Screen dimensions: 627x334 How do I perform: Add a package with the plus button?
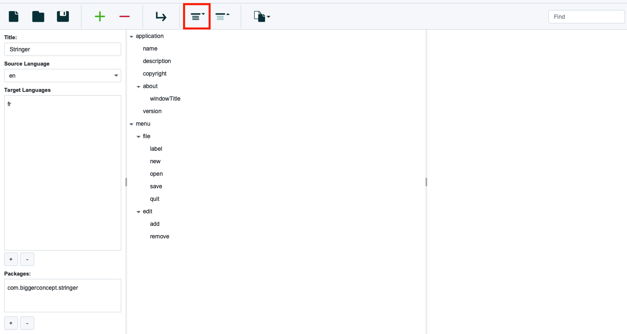tap(11, 323)
